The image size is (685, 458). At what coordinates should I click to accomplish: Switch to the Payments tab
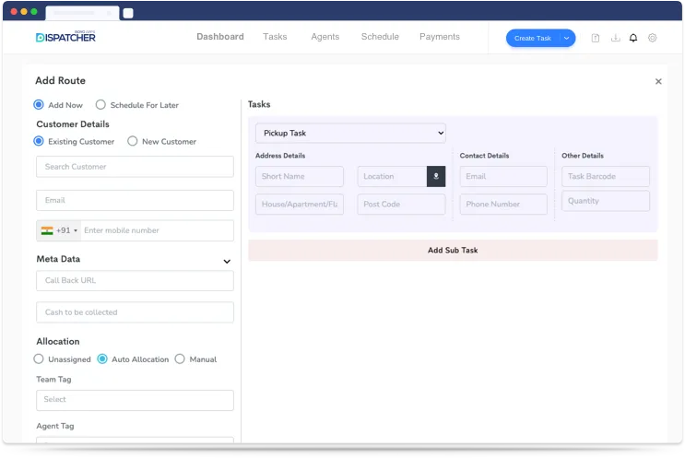(x=439, y=37)
